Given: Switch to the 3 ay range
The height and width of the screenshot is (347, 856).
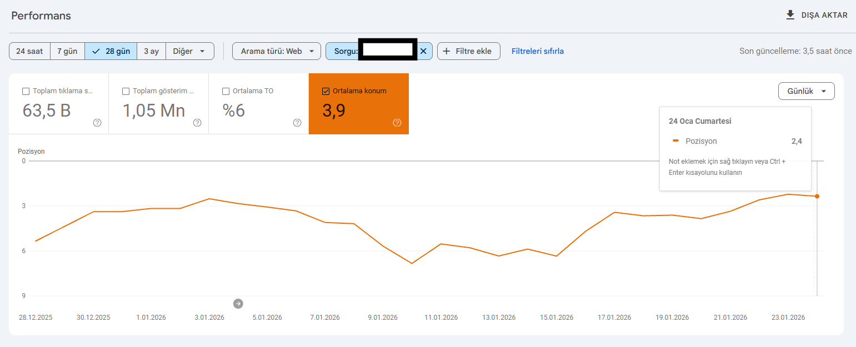Looking at the screenshot, I should point(151,51).
